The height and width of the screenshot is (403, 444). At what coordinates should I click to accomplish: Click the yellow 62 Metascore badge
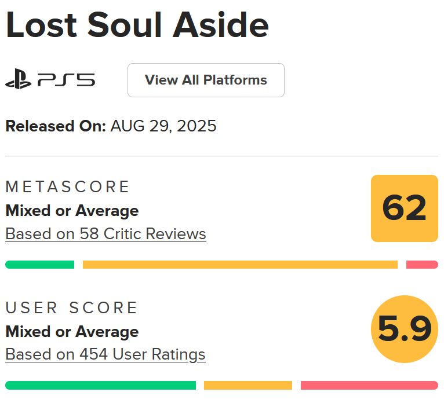[404, 208]
